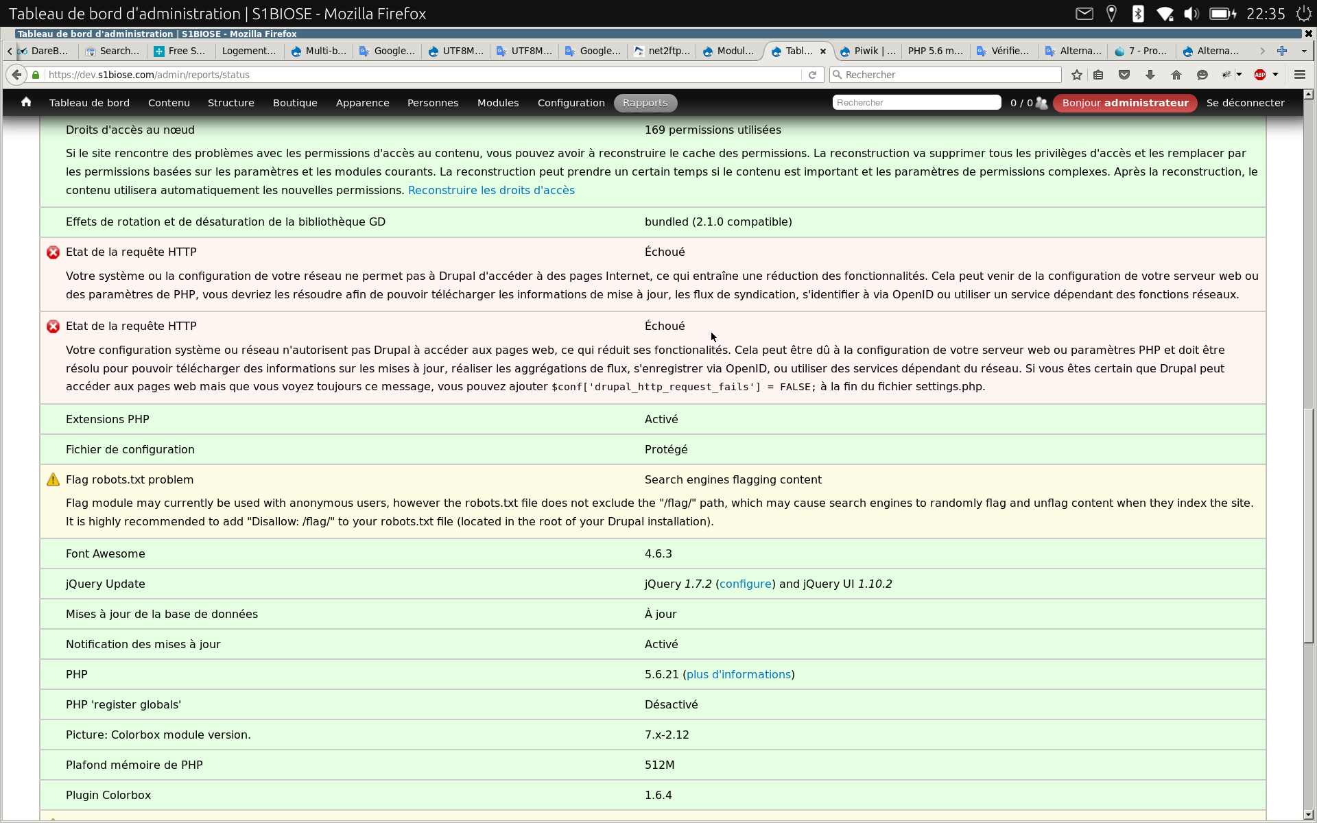Check the battery status tray icon

point(1222,13)
